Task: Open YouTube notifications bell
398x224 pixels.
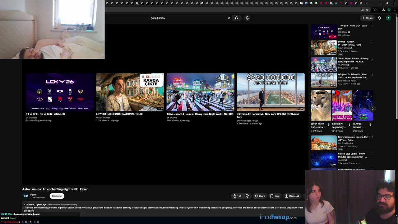Action: click(379, 18)
